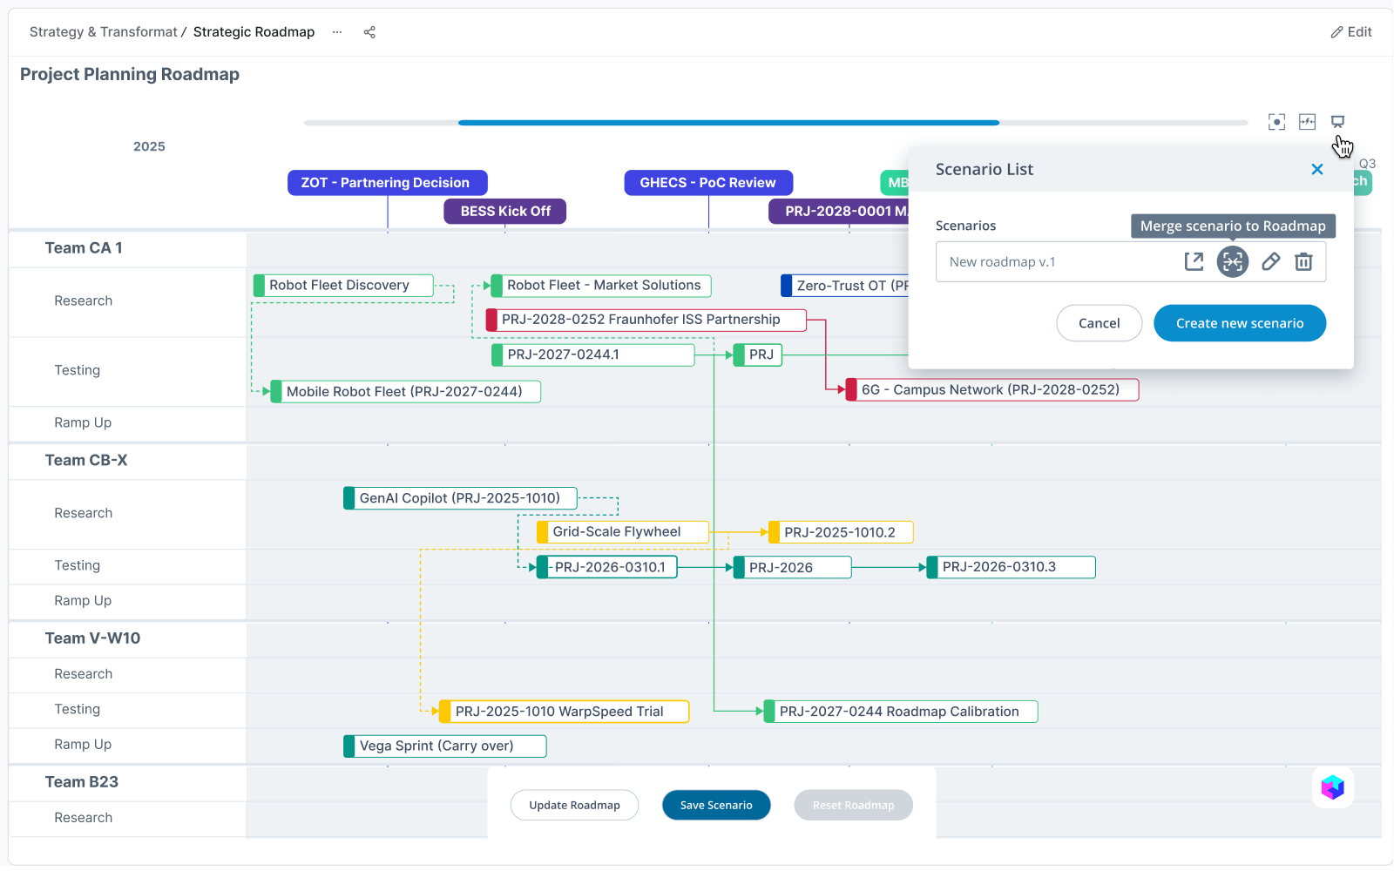
Task: Open the cube assistant icon at bottom right
Action: click(x=1332, y=787)
